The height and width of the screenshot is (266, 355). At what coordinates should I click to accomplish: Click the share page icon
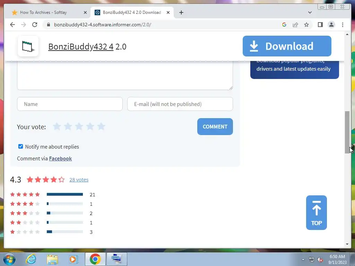[x=295, y=25]
